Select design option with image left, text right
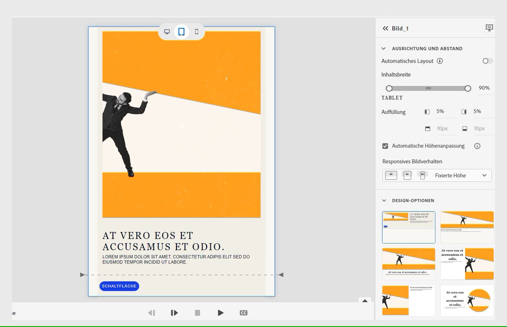 tap(408, 300)
